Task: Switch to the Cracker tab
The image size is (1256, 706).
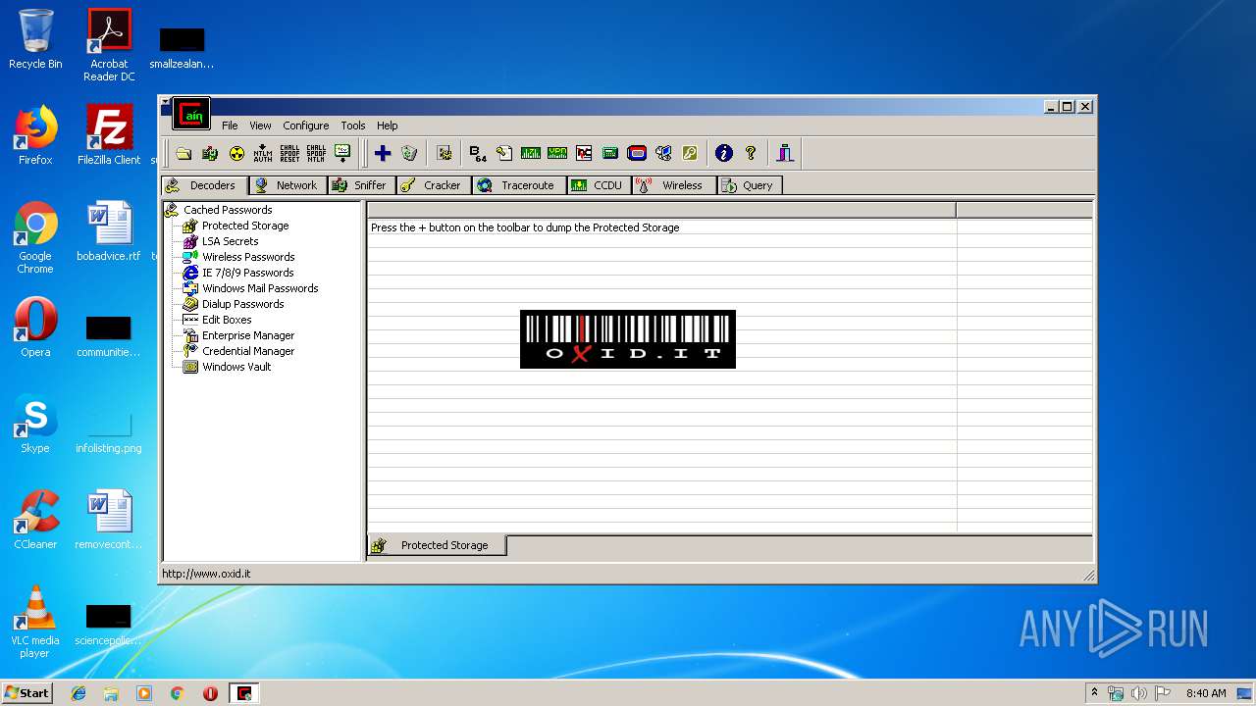Action: [x=433, y=185]
